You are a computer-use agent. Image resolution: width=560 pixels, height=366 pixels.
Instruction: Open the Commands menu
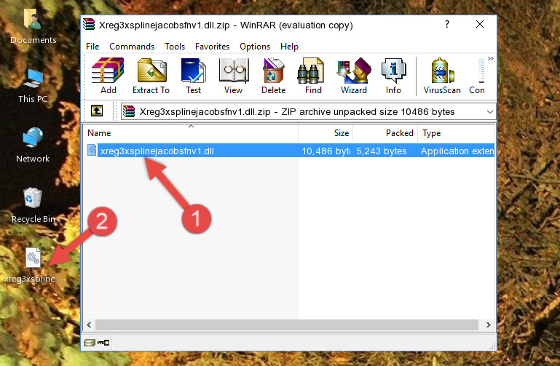point(132,47)
